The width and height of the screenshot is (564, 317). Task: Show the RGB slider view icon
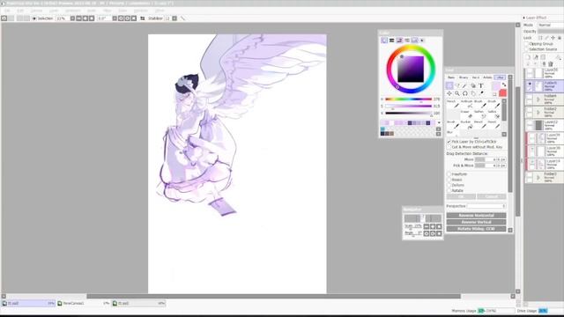(391, 41)
